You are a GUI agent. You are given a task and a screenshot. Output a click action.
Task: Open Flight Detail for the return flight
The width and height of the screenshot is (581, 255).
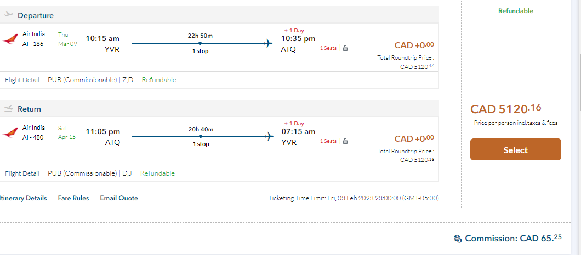click(x=21, y=173)
